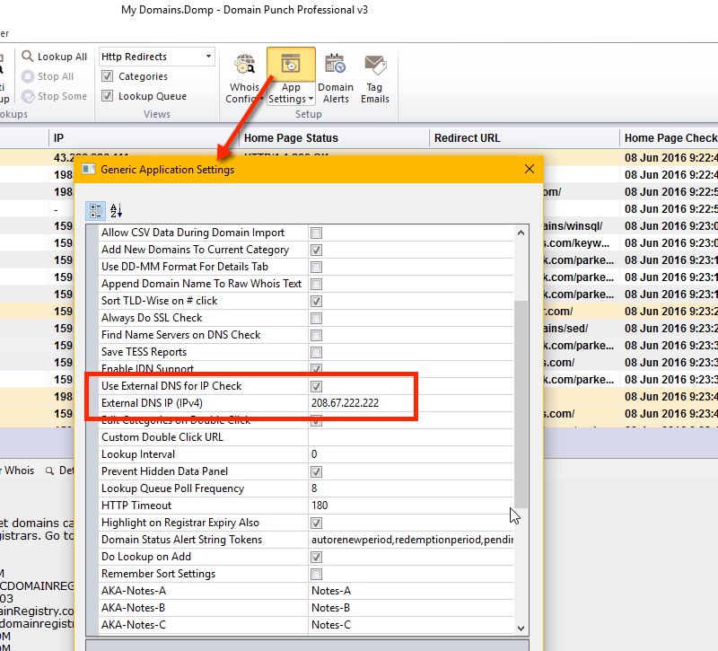Enable Append Domain Name To Raw Whois Text
Viewport: 718px width, 651px height.
[x=316, y=284]
